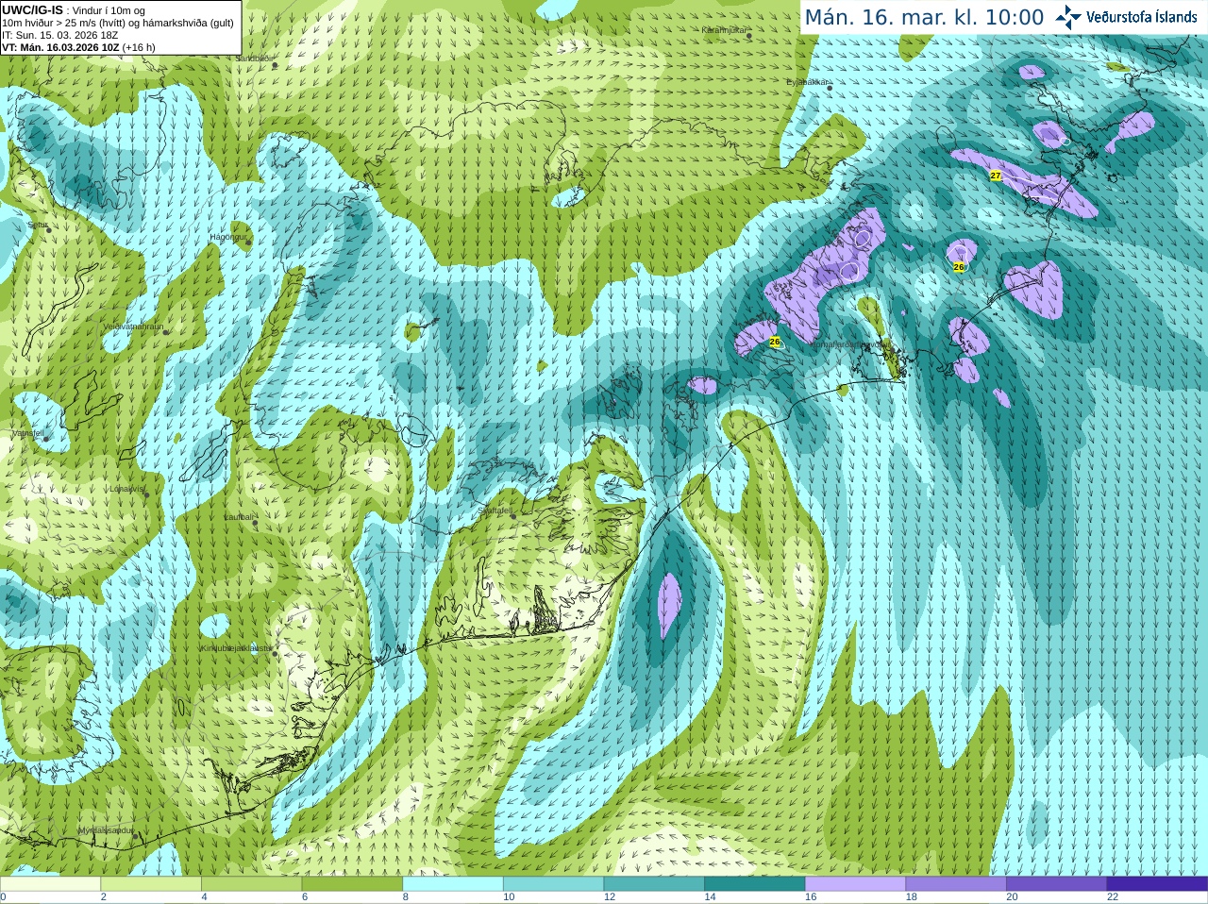The image size is (1208, 904).
Task: Click the 26 gust label nearest the 27 label
Action: [959, 267]
